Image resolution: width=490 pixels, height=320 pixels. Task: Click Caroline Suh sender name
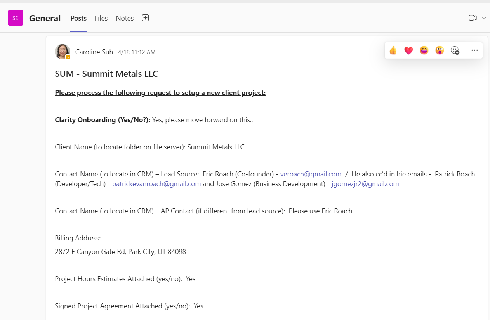click(94, 52)
